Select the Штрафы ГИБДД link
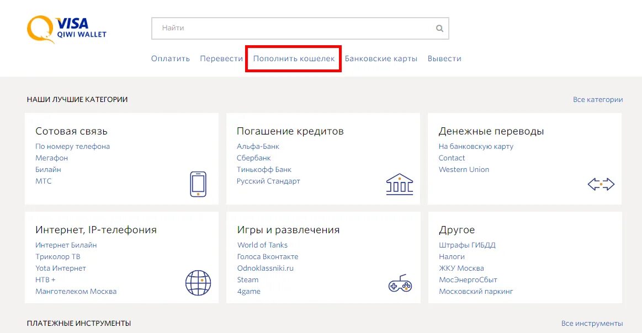This screenshot has height=333, width=642. coord(467,245)
